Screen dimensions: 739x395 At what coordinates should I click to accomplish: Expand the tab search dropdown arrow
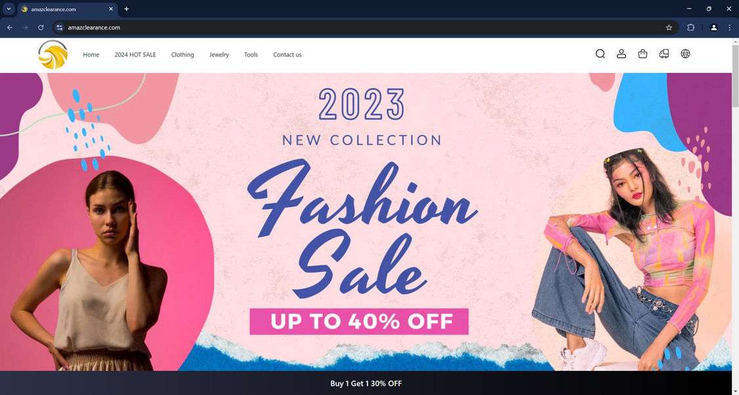pos(9,9)
